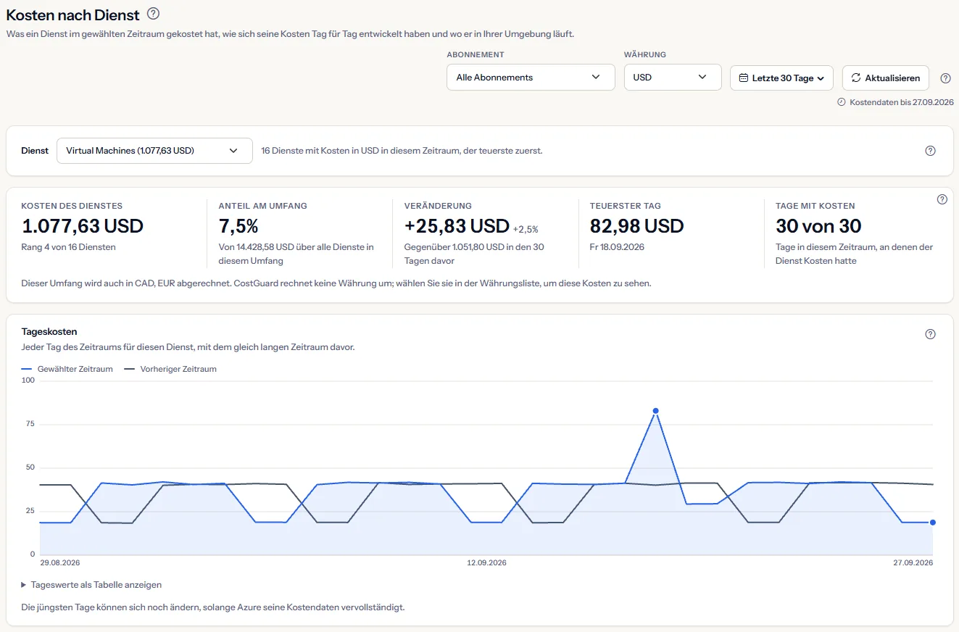Click the 16 Dienste mit Kosten description text
The height and width of the screenshot is (632, 959).
click(x=402, y=151)
